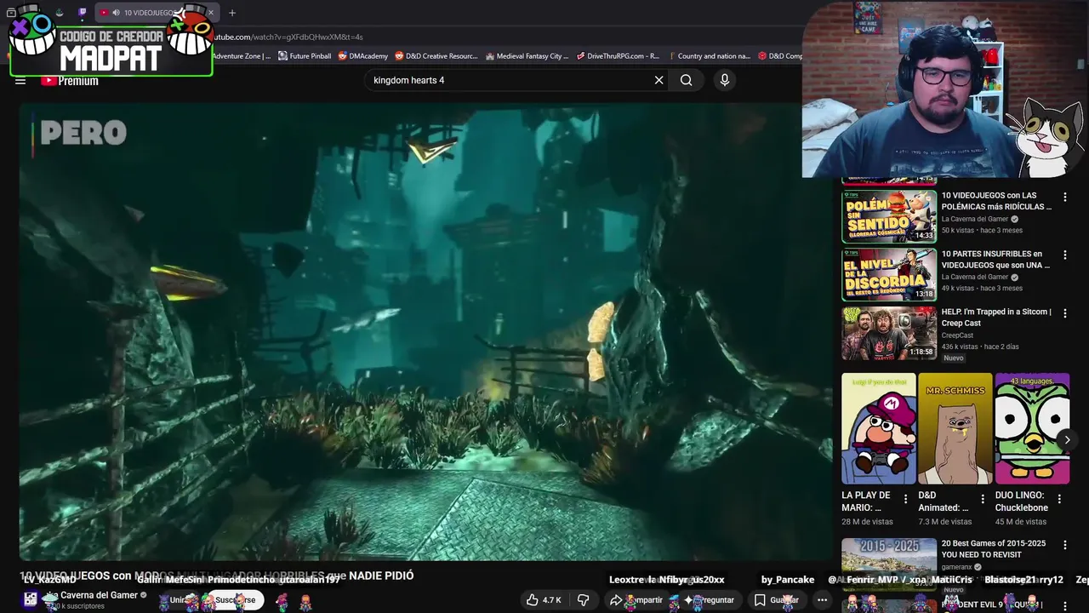
Task: Open options for DUO LINGO Chucklebone short
Action: pos(1059,499)
